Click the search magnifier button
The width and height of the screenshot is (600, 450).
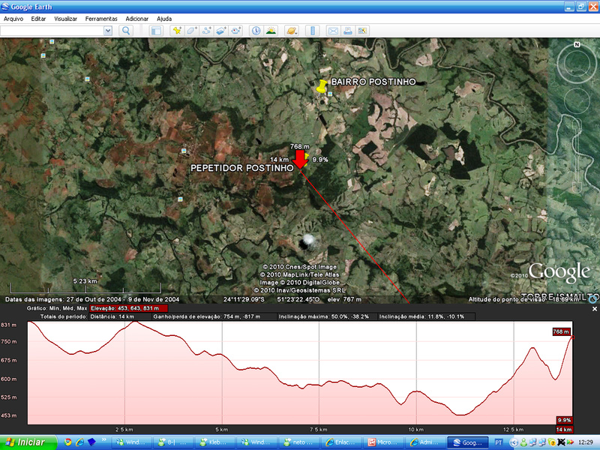[x=126, y=31]
